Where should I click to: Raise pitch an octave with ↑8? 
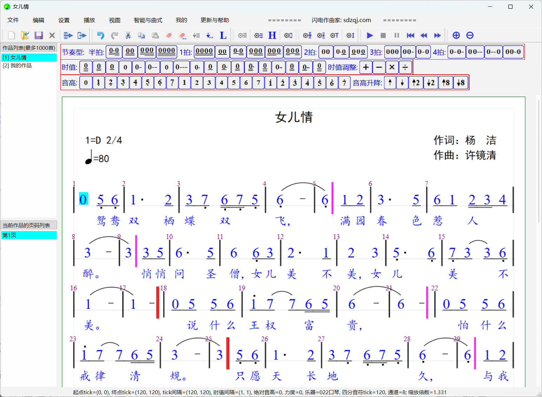[446, 83]
